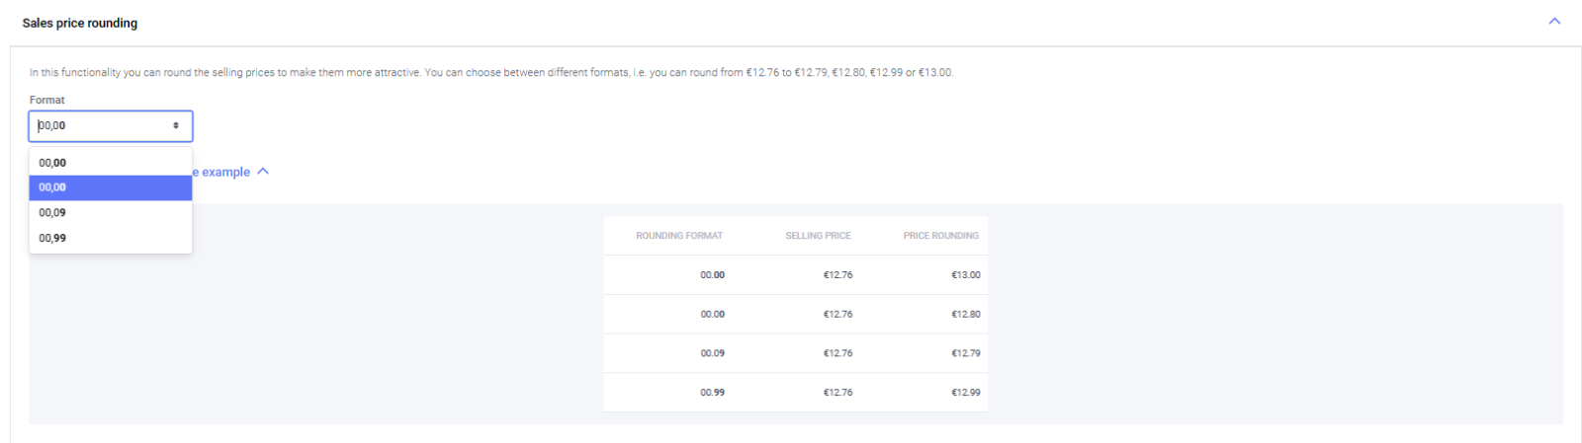Select the first 00,00 option in list
The width and height of the screenshot is (1582, 443).
coord(53,163)
